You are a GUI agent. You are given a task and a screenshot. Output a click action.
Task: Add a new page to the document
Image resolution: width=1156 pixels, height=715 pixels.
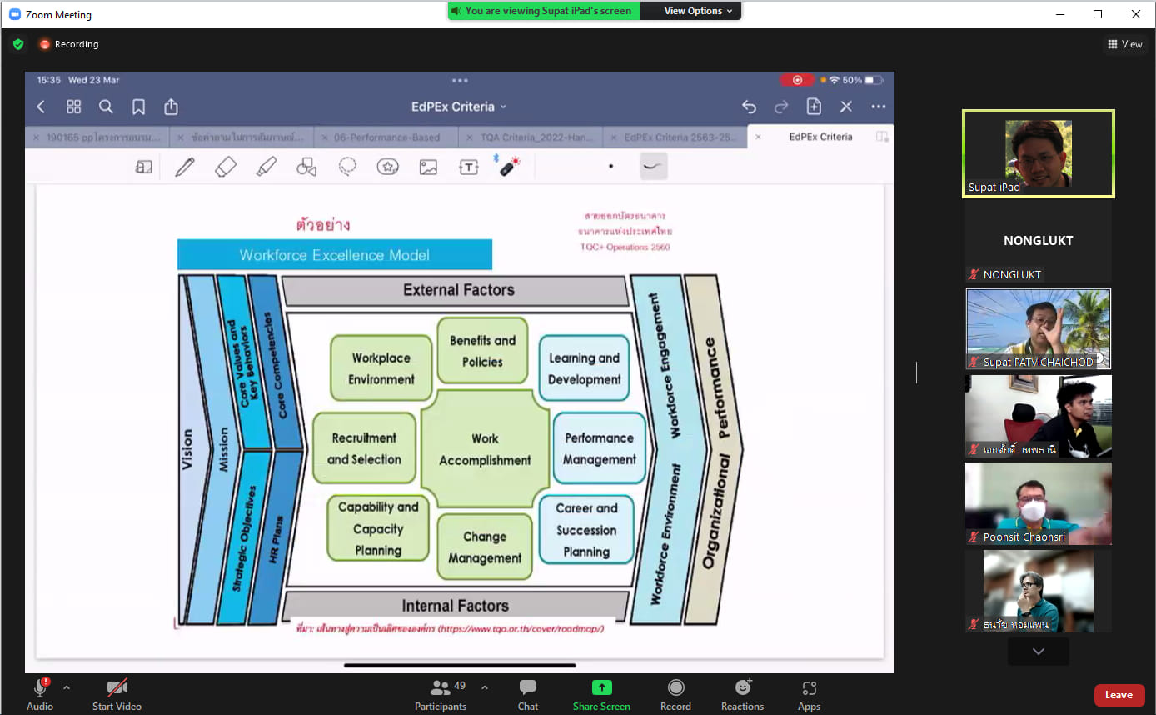(x=814, y=107)
